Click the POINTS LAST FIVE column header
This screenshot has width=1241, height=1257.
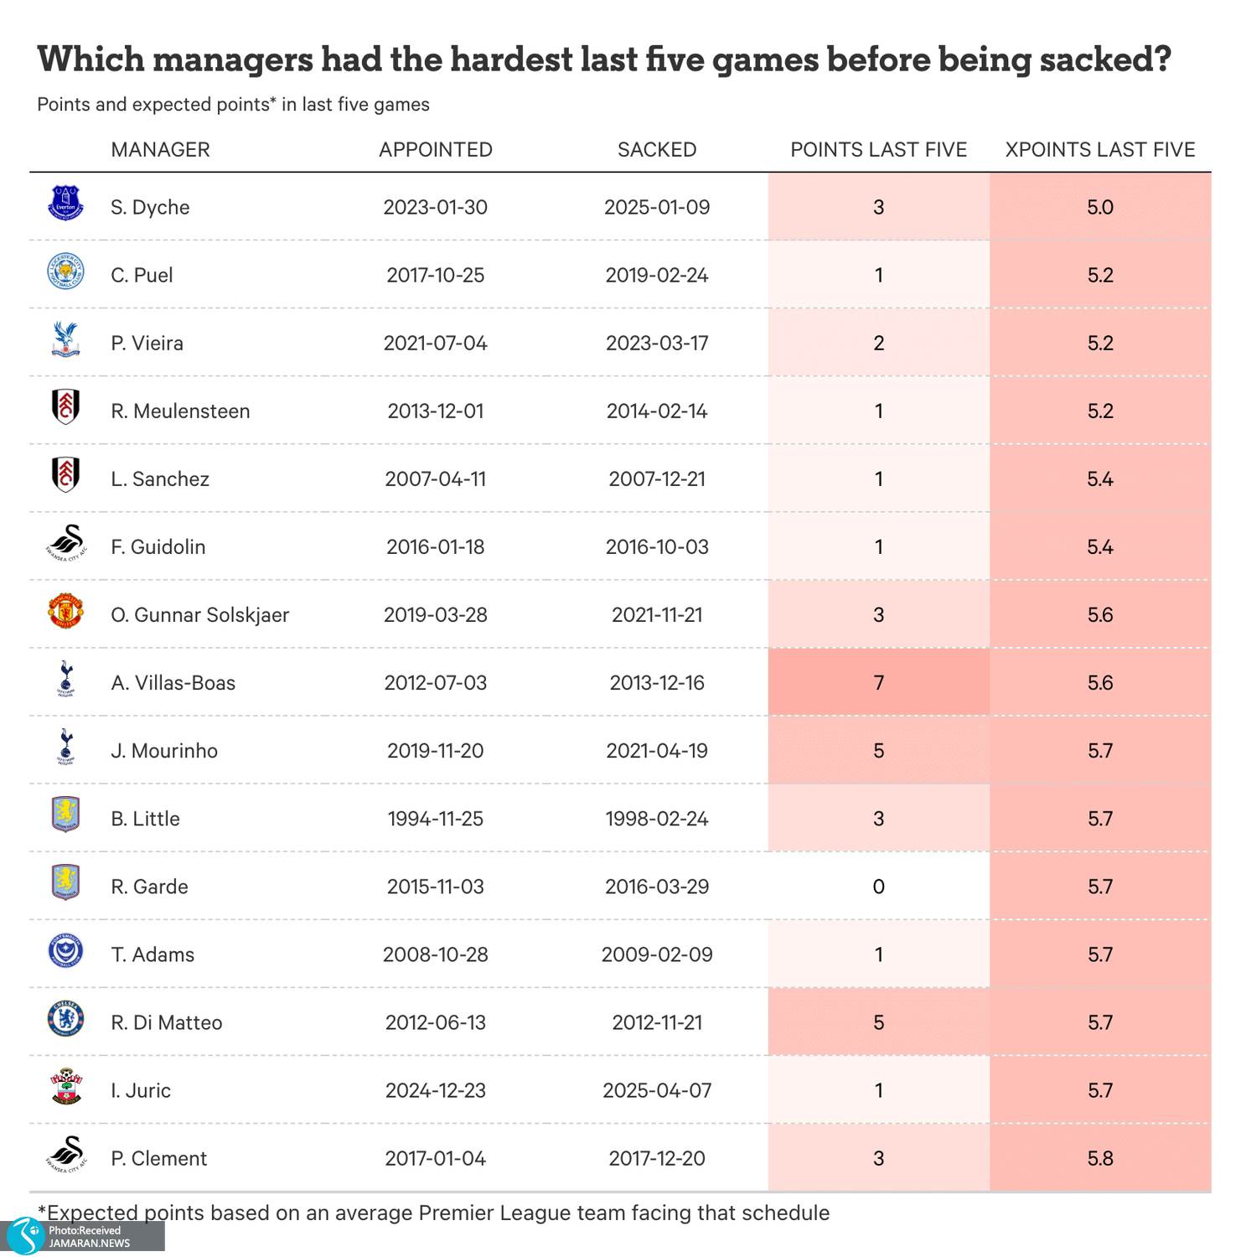878,150
